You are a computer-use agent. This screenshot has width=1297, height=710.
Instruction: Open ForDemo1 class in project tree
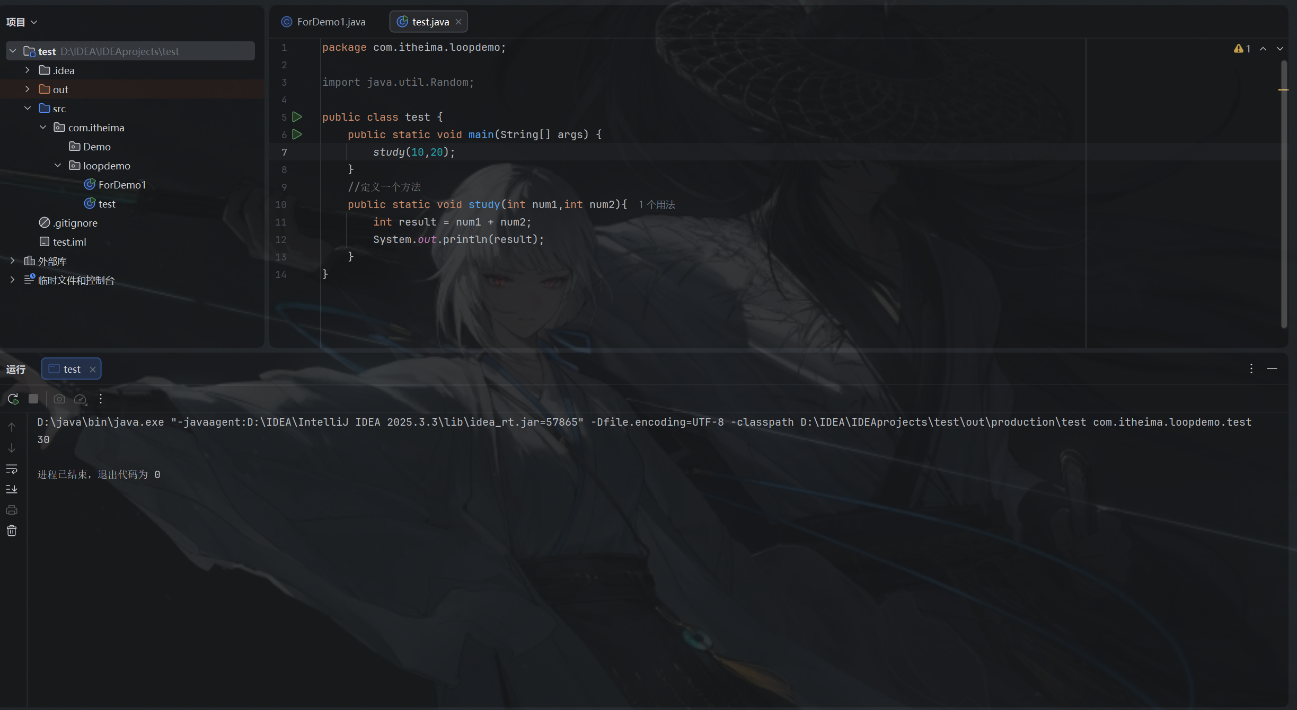[115, 185]
